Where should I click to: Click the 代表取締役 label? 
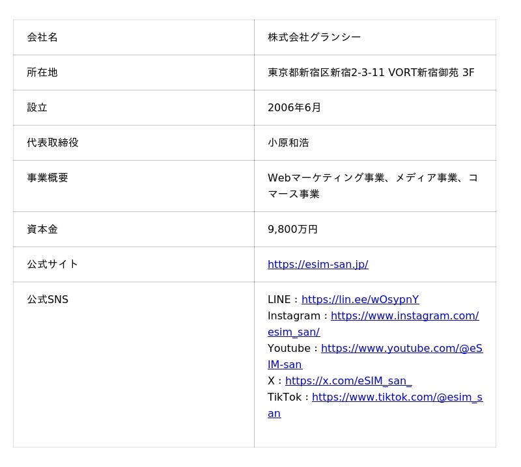pos(53,142)
